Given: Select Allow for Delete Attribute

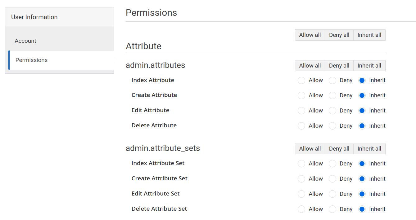Looking at the screenshot, I should coord(301,126).
